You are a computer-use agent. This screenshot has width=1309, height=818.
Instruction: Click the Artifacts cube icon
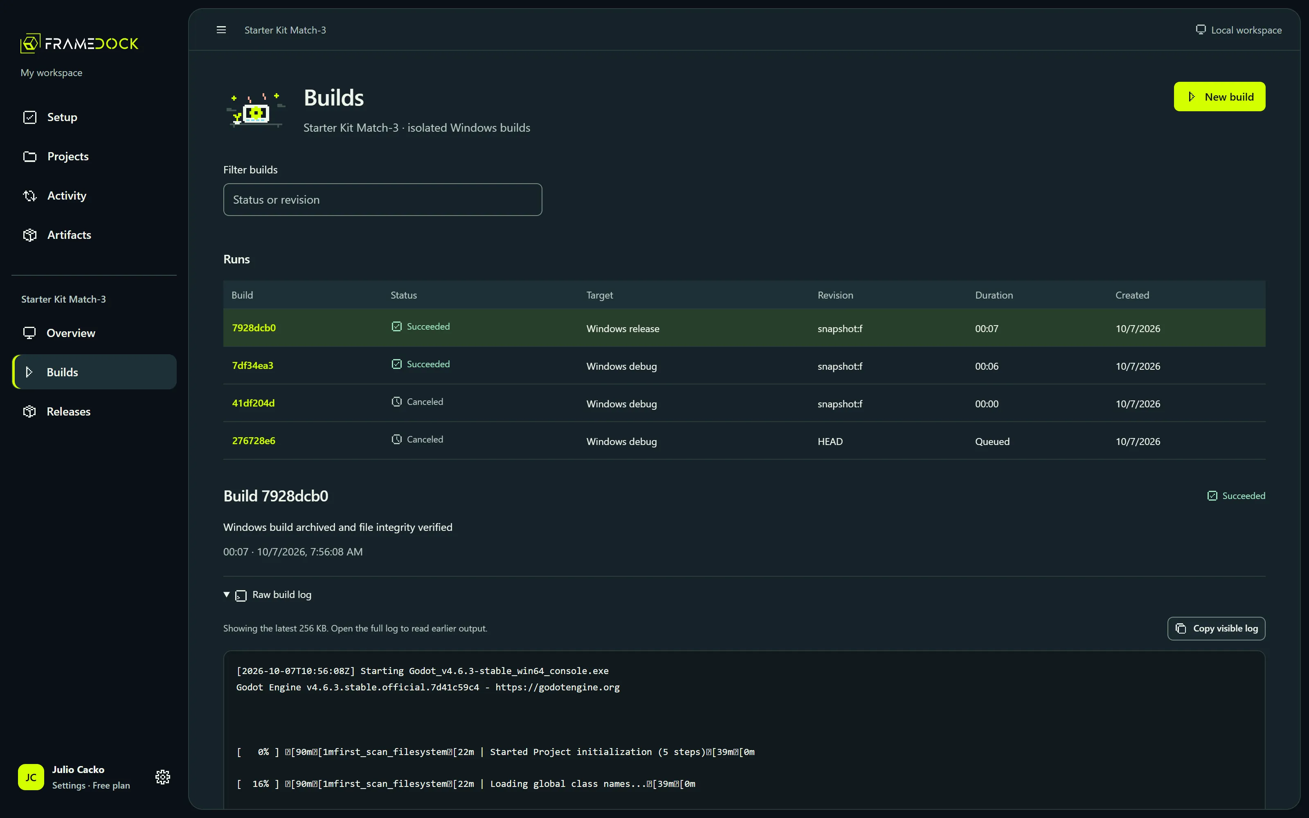coord(30,235)
